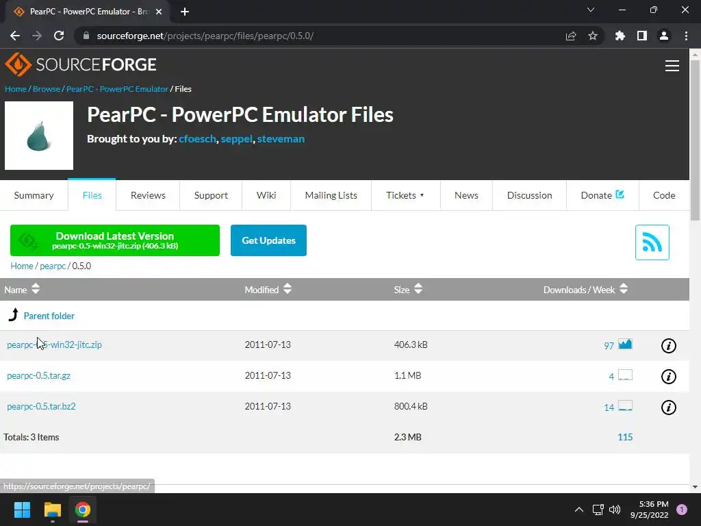Click Home in files breadcrumb
The width and height of the screenshot is (701, 526).
click(x=21, y=266)
